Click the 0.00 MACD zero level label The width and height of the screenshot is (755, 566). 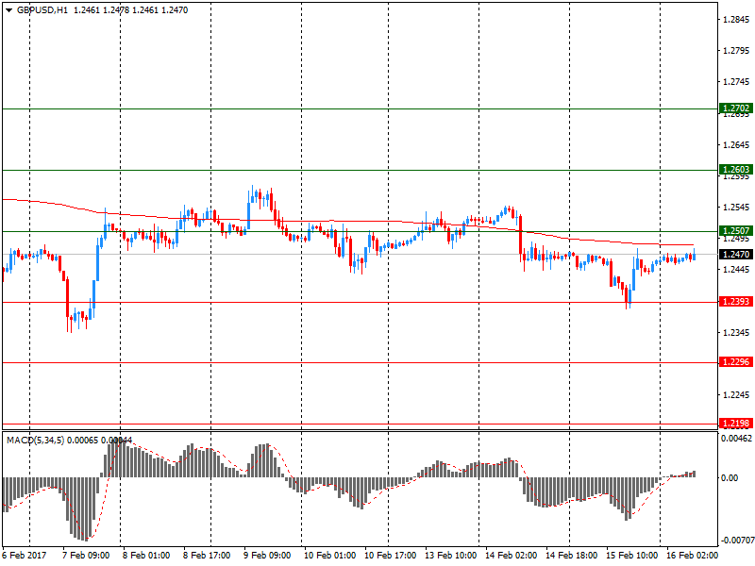[x=730, y=478]
